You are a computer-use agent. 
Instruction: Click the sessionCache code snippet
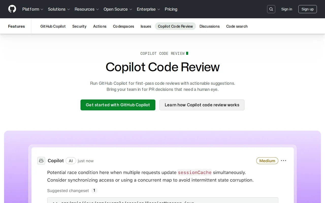[x=195, y=173]
